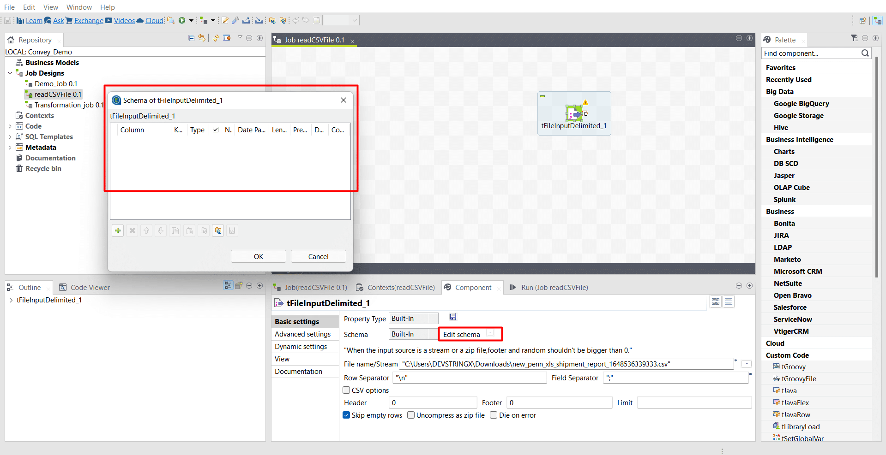Collapse the Job Designs tree node
This screenshot has height=455, width=886.
[x=10, y=73]
